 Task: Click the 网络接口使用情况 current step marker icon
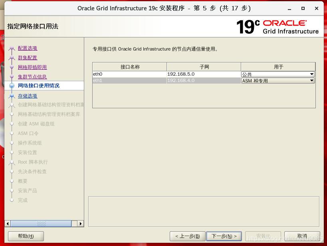coord(12,86)
